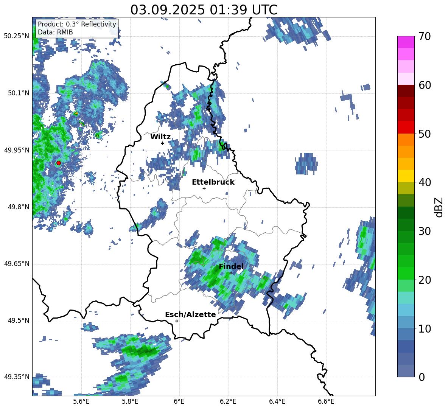Click the cyan-blue colorbar segment between 10 and 20
Viewport: 448px width, 409px height.
coord(406,310)
